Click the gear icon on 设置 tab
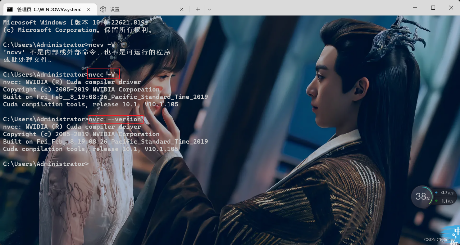460x245 pixels. coord(103,9)
